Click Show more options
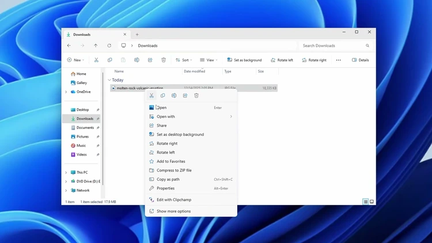This screenshot has width=432, height=243. coord(191,211)
